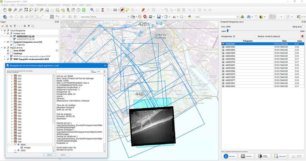
Task: Expand the 1973 year node
Action: [x=12, y=76]
